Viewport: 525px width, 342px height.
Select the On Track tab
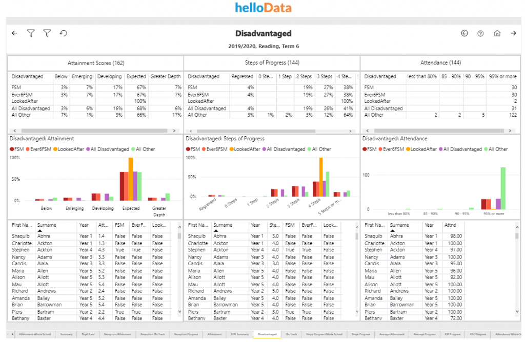point(291,334)
